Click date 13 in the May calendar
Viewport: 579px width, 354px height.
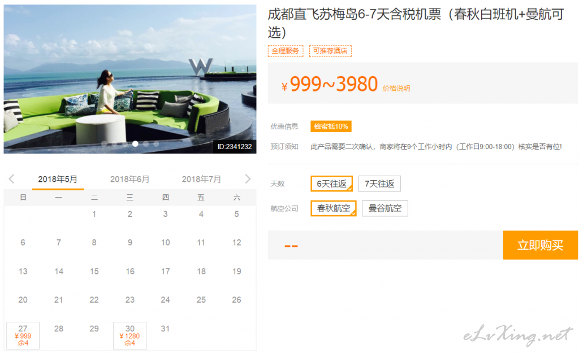[x=23, y=272]
